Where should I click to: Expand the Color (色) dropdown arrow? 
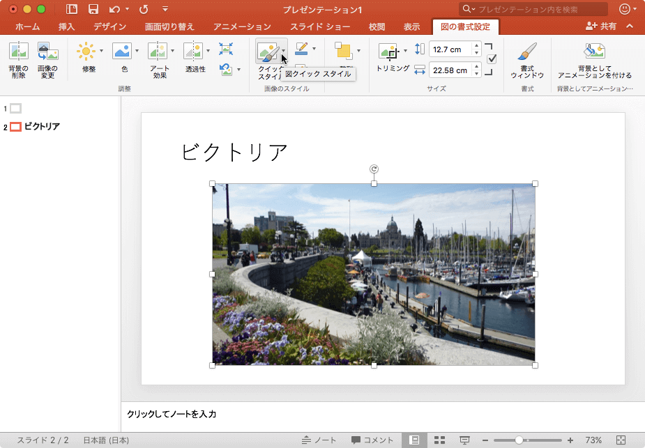click(x=137, y=51)
